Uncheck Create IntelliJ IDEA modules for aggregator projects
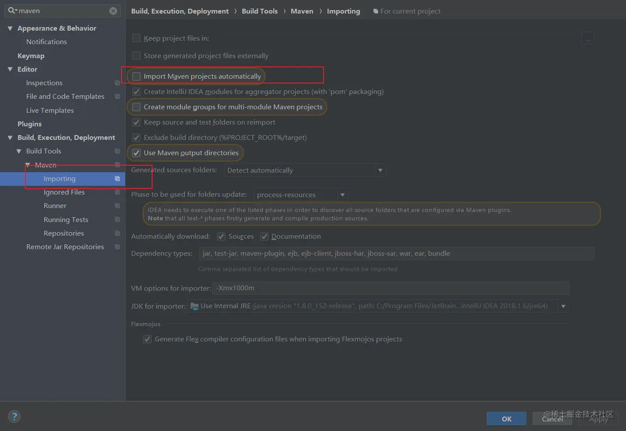The image size is (626, 431). pos(136,92)
